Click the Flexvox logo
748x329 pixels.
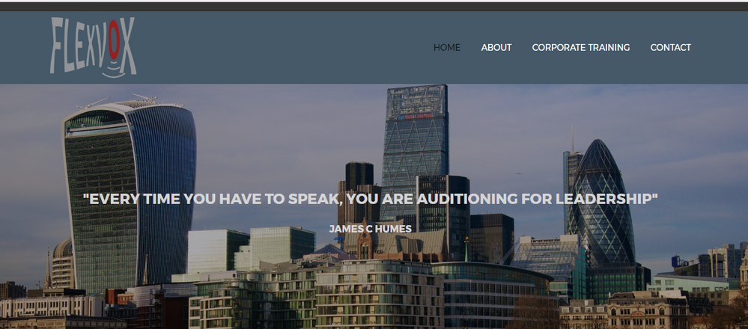94,47
